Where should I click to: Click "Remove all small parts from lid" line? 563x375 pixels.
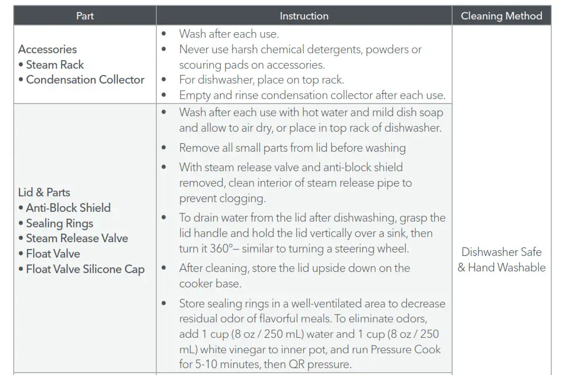pyautogui.click(x=292, y=148)
